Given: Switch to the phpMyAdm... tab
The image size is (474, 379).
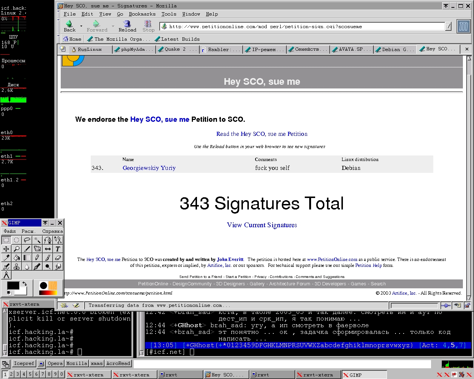Looking at the screenshot, I should point(134,49).
